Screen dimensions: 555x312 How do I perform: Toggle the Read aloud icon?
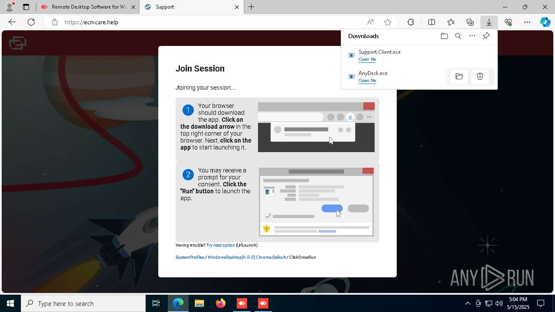tap(370, 22)
